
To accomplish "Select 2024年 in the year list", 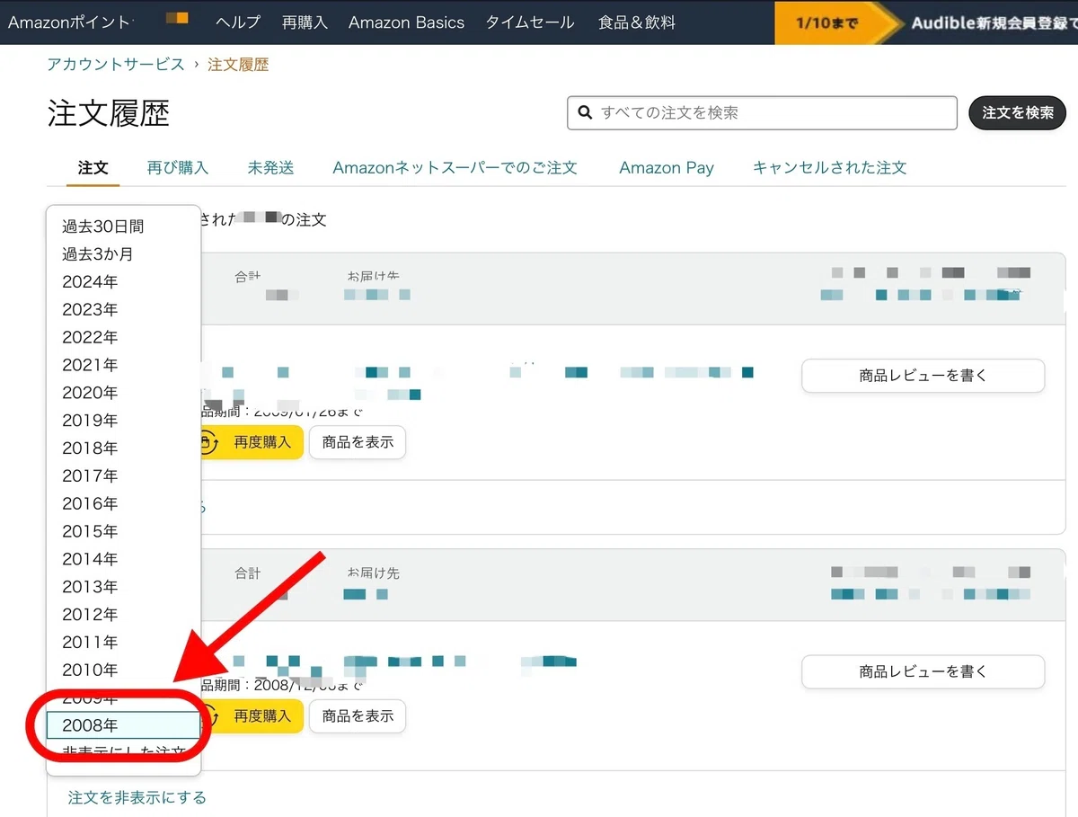I will tap(123, 282).
